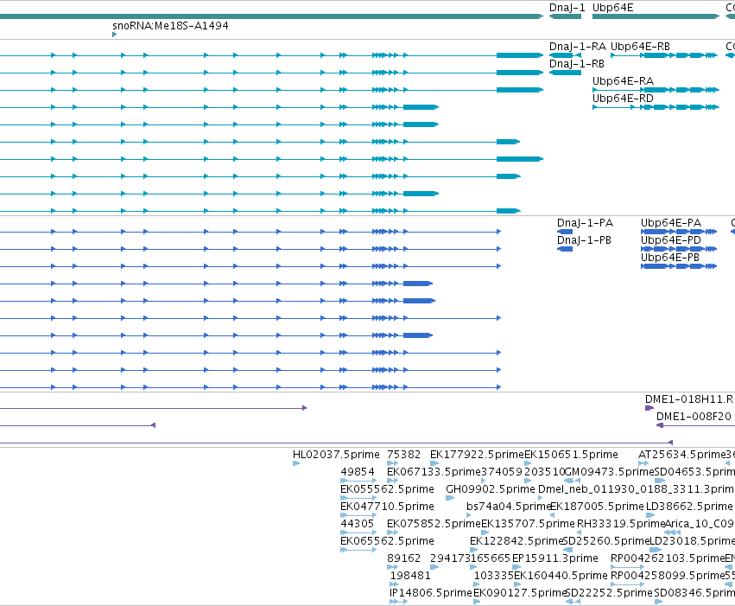Select the Ubp64E-RB transcript label

tap(640, 47)
